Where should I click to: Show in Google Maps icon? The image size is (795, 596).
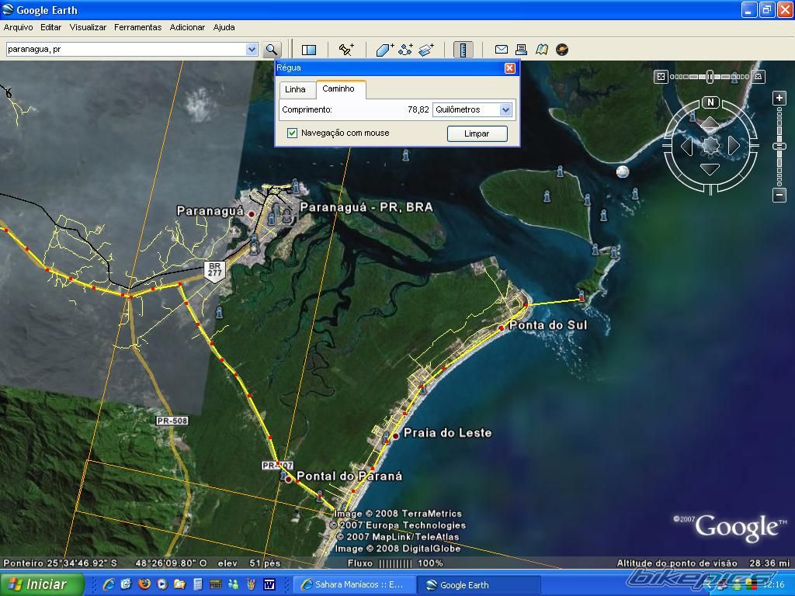pyautogui.click(x=541, y=50)
